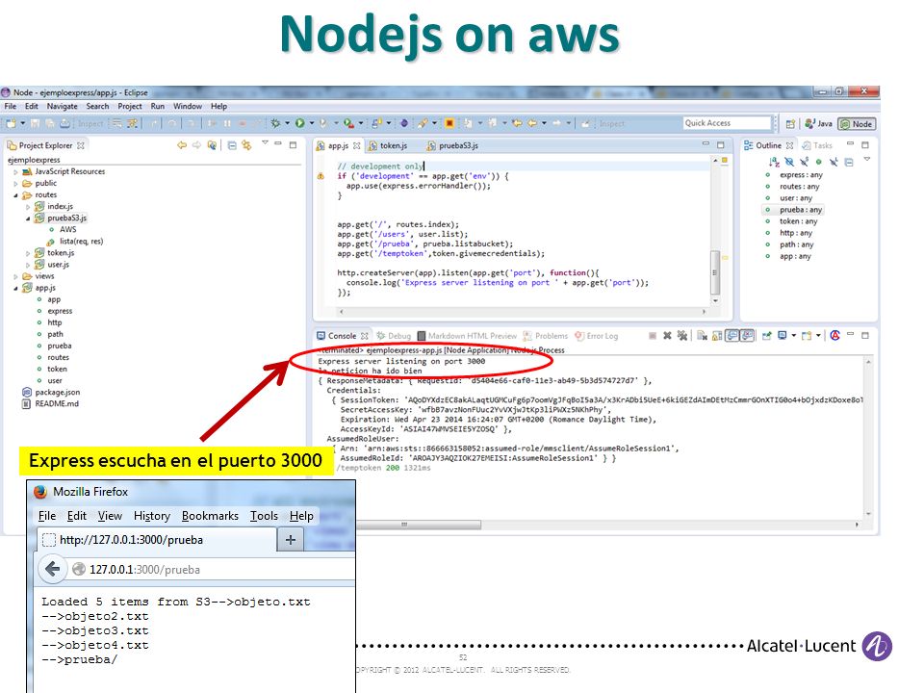
Task: Toggle Show Console on error output
Action: (x=747, y=335)
